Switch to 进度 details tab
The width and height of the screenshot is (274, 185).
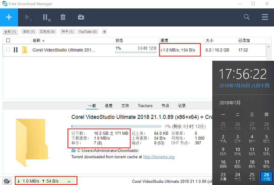109,106
